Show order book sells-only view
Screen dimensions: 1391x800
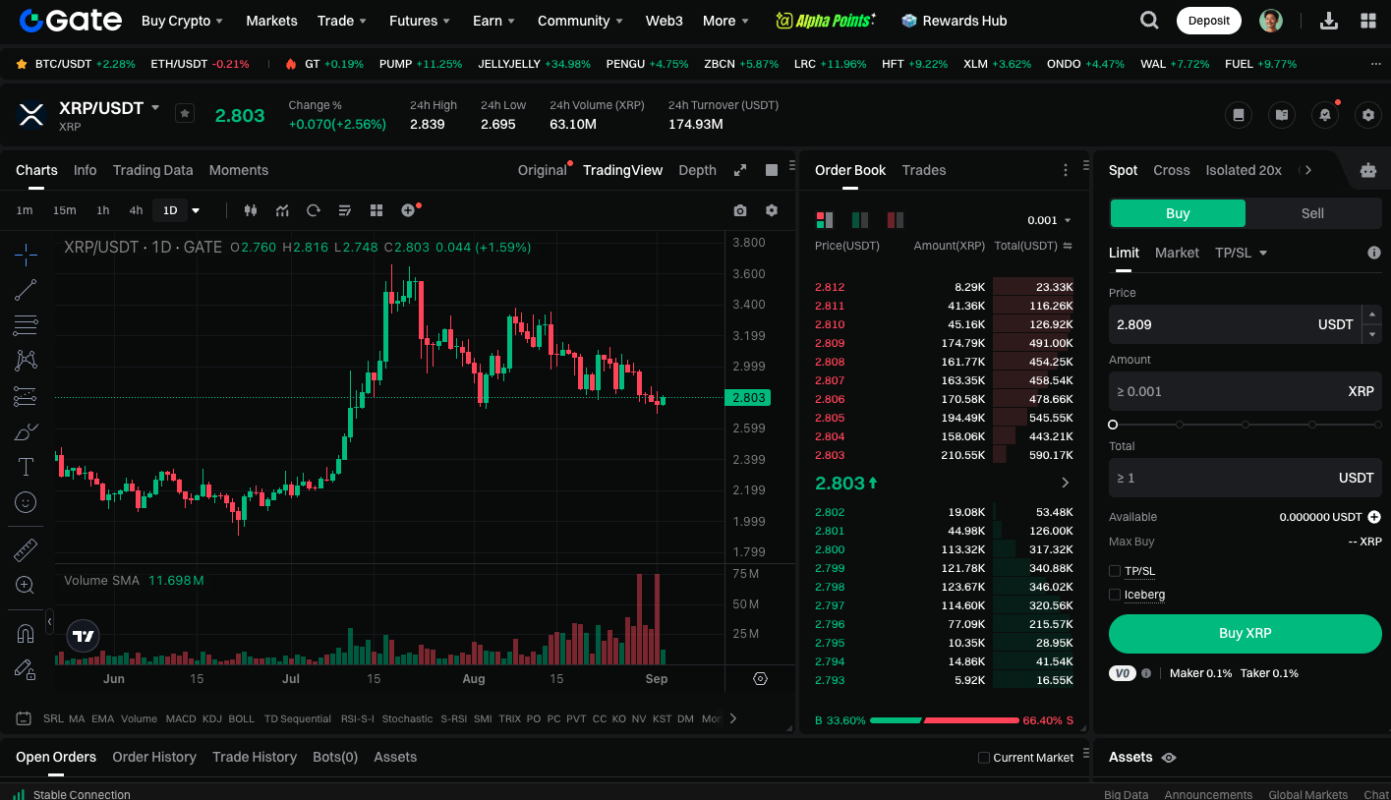tap(896, 220)
